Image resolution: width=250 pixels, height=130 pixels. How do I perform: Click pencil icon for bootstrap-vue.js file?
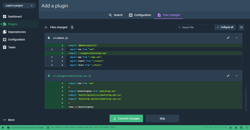click(x=228, y=76)
